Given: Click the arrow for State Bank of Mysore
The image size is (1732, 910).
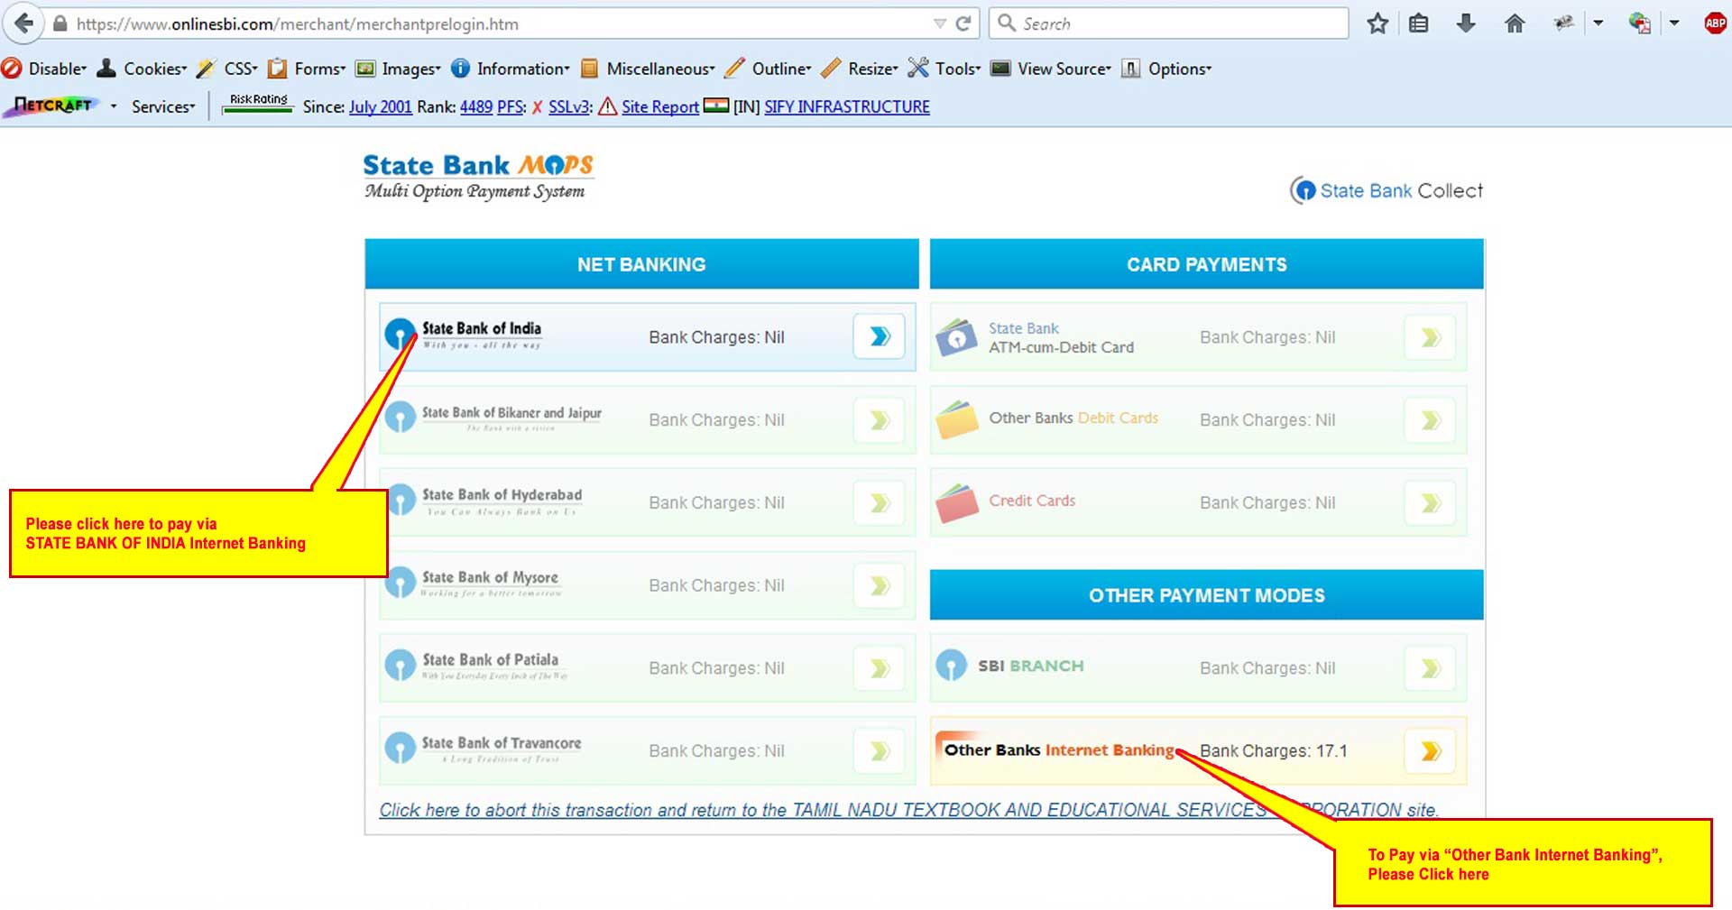Looking at the screenshot, I should tap(880, 585).
